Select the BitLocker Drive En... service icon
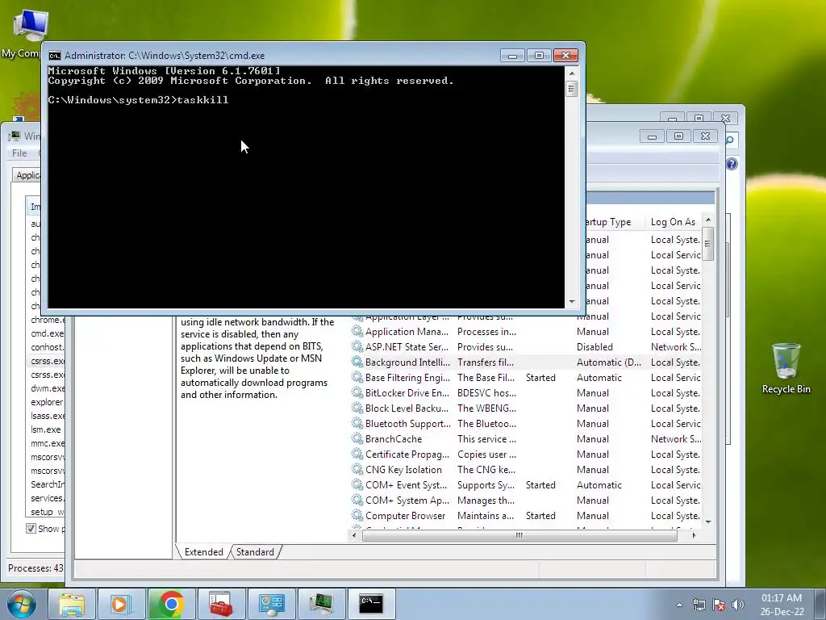The image size is (826, 620). (357, 393)
